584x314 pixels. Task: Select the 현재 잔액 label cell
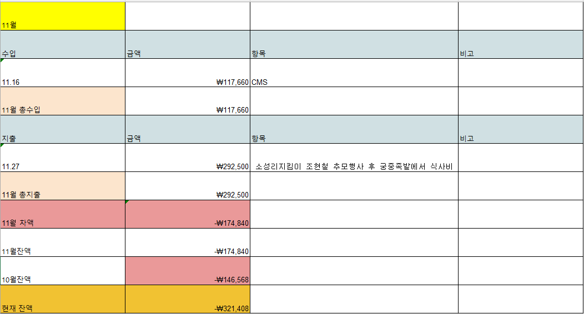click(x=63, y=299)
